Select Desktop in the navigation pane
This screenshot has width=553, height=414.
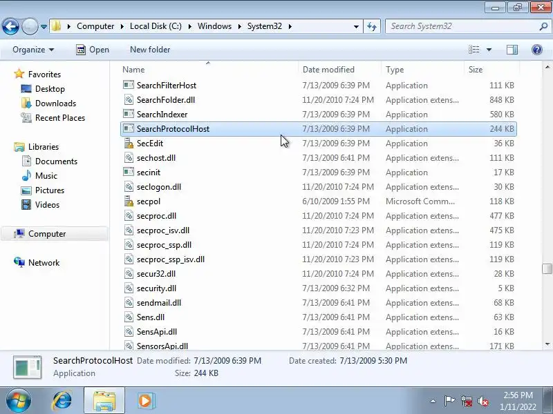(x=50, y=89)
